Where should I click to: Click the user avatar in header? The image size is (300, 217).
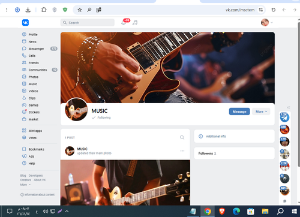[x=265, y=22]
